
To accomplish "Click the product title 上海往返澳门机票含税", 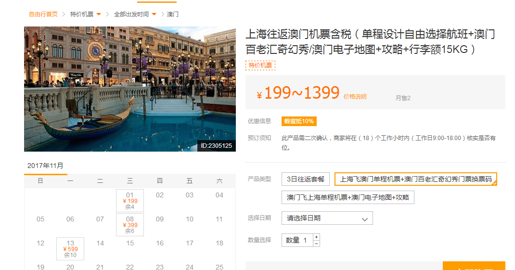I will 370,42.
